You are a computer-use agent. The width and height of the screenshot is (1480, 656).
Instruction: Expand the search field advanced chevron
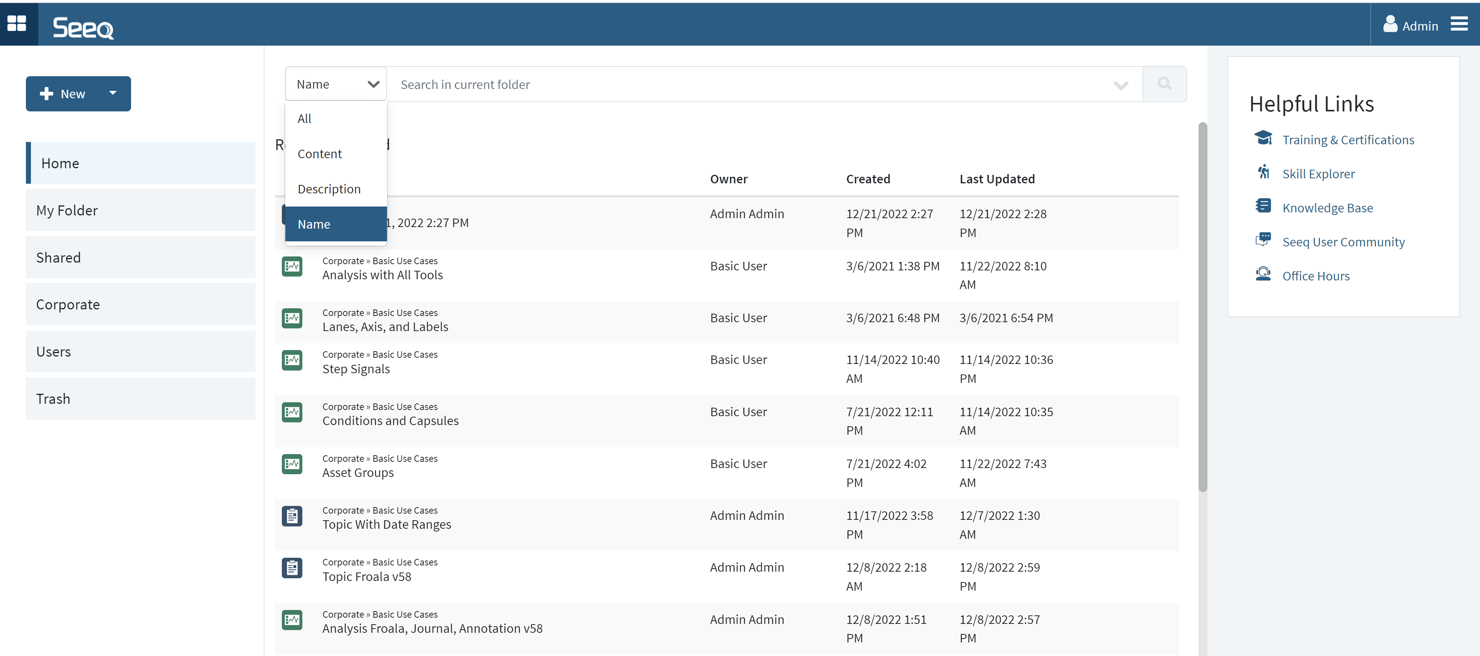(1120, 85)
